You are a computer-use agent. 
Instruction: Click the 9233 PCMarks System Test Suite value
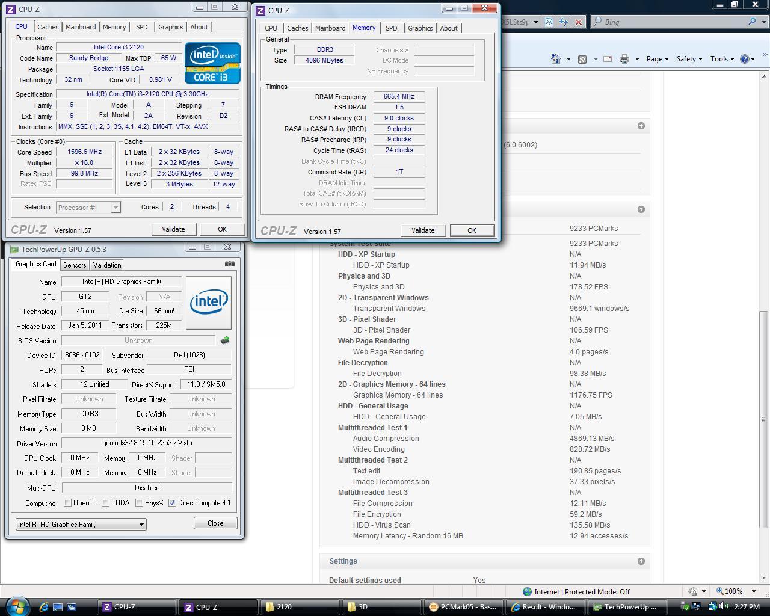(x=593, y=244)
